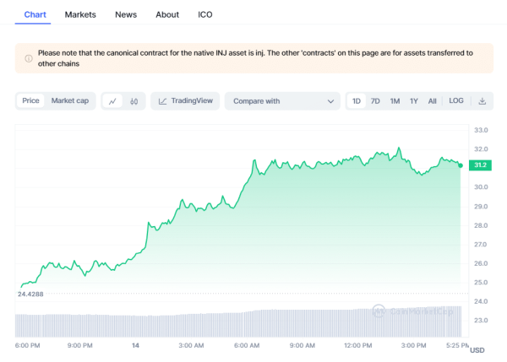
Task: Click the 31.2 current price label
Action: coord(479,165)
